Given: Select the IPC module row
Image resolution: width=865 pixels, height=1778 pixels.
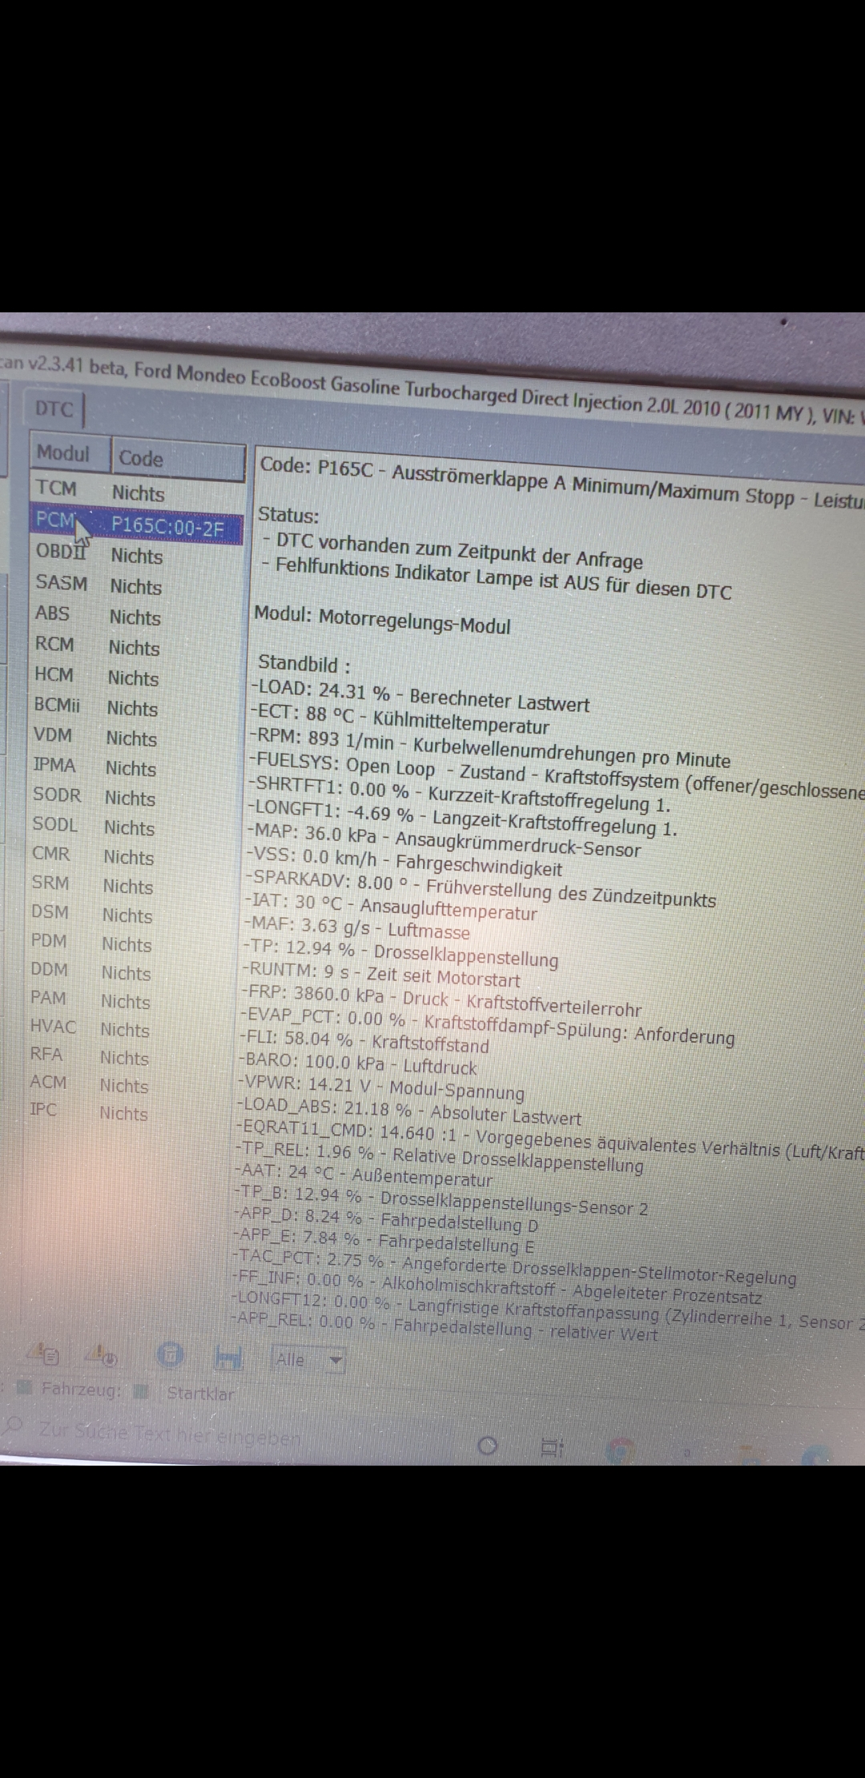Looking at the screenshot, I should coord(85,1111).
